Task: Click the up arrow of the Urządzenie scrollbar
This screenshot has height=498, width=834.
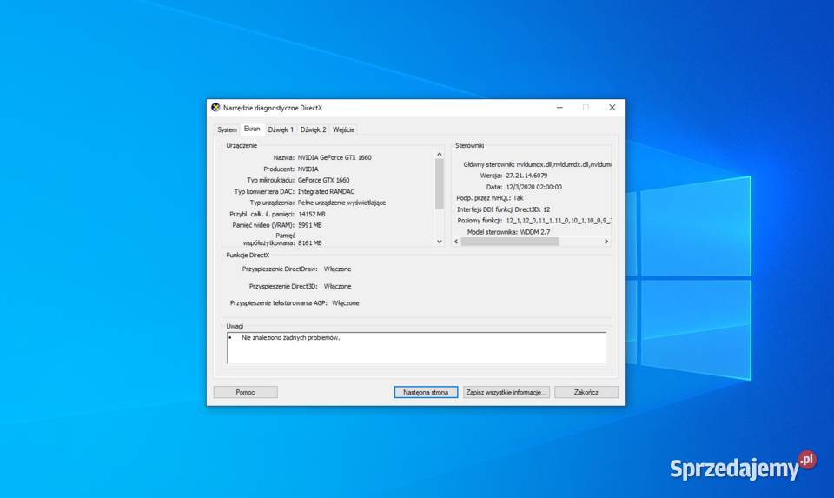Action: point(440,155)
